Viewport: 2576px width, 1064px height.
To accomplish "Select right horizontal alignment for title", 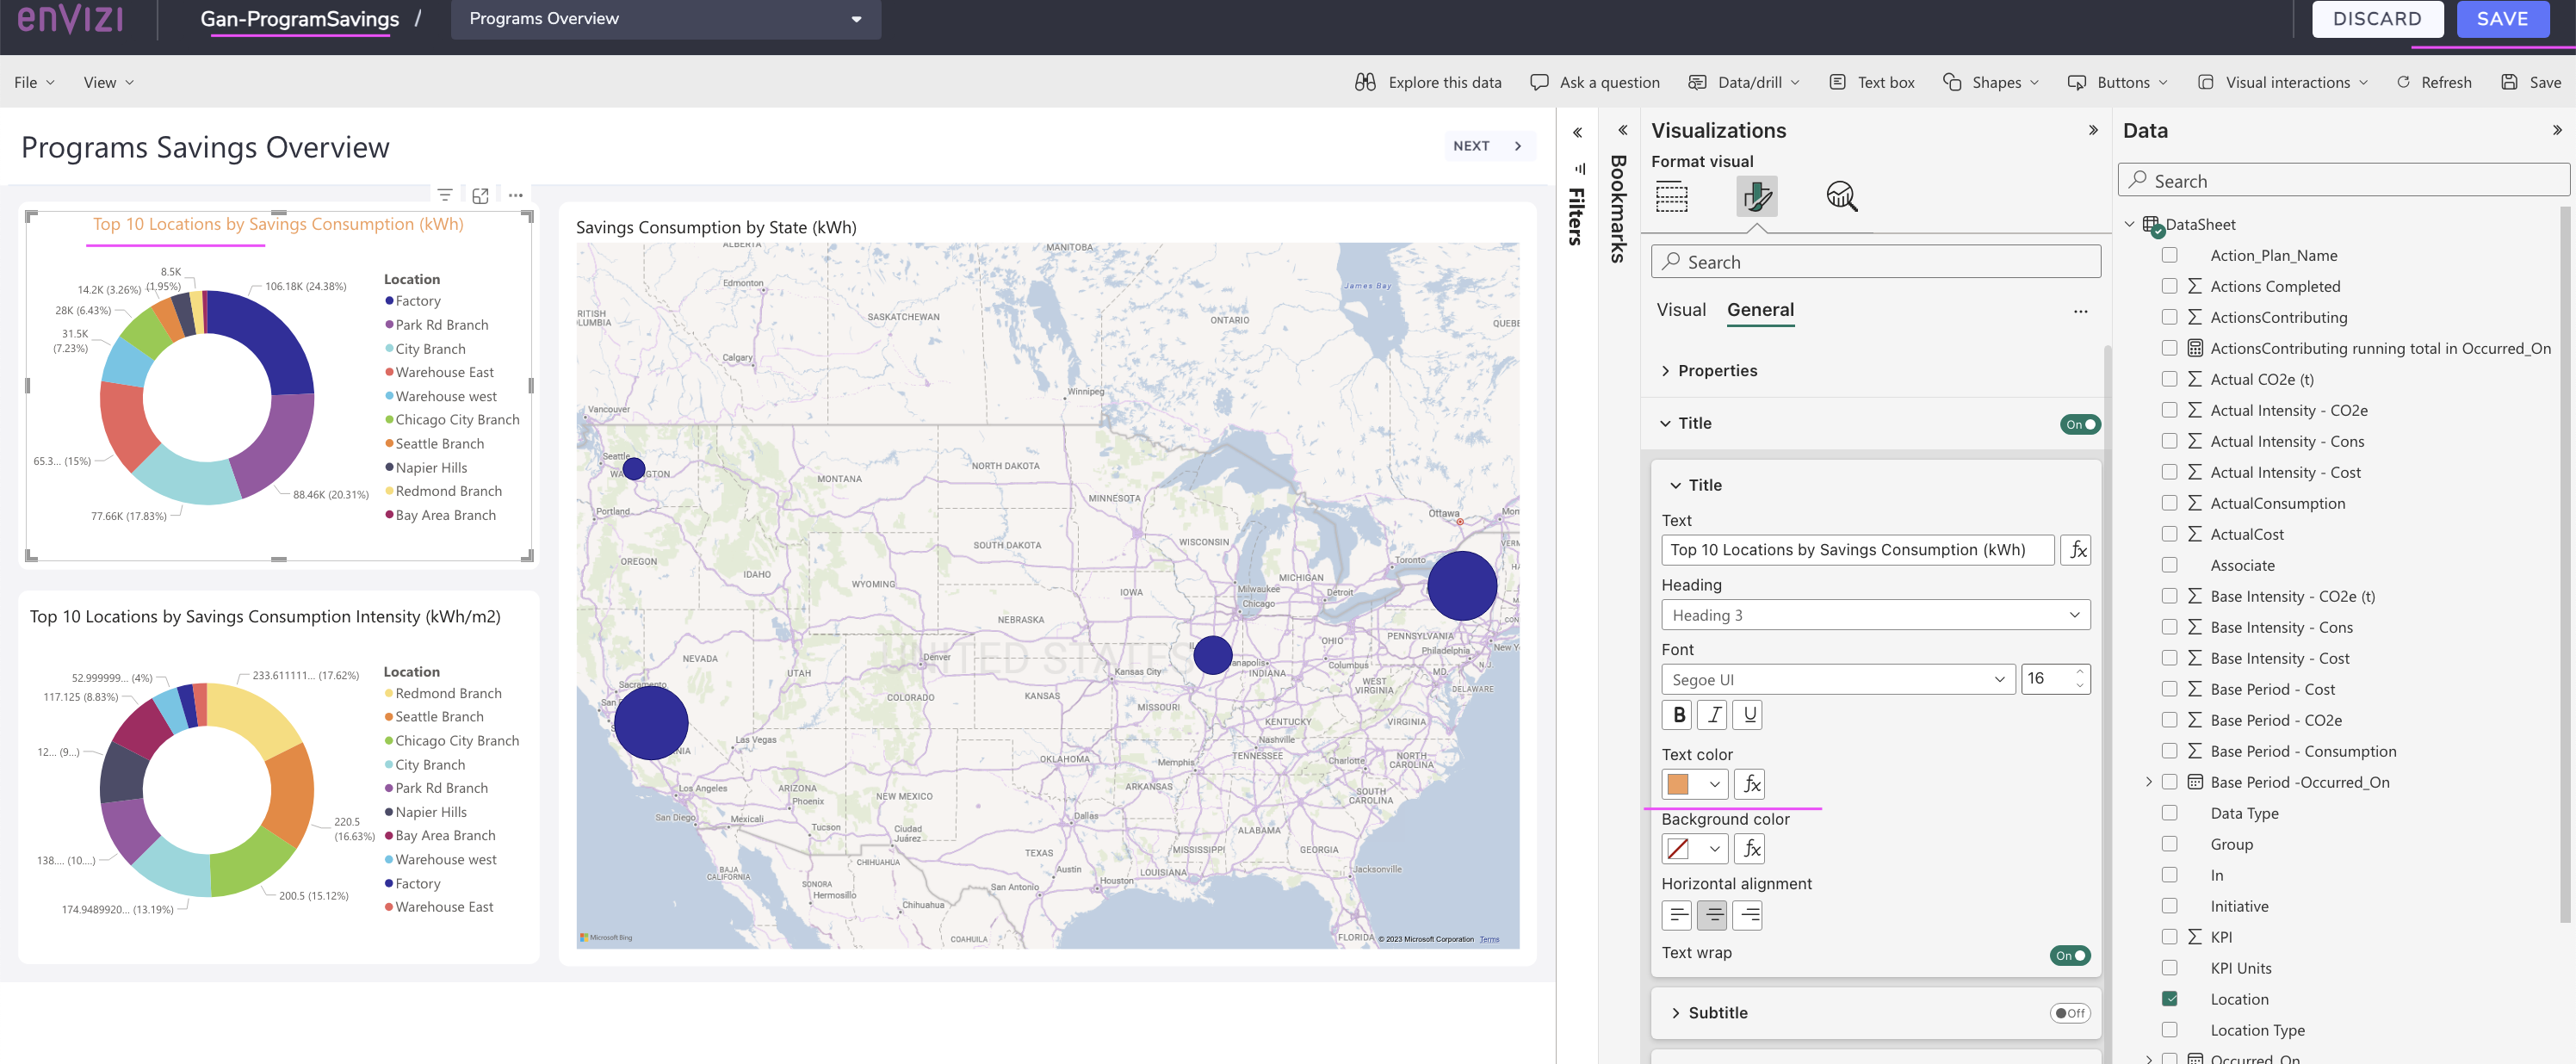I will [1748, 914].
